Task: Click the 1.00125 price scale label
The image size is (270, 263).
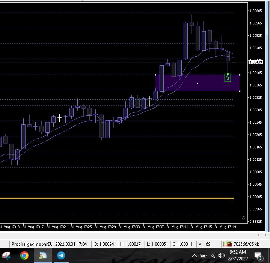Action: [x=256, y=159]
